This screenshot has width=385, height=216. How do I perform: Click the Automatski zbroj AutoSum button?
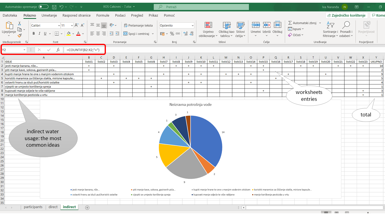(x=302, y=23)
